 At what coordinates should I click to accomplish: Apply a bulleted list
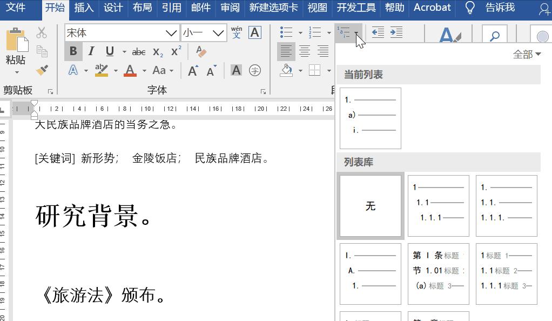[x=287, y=31]
